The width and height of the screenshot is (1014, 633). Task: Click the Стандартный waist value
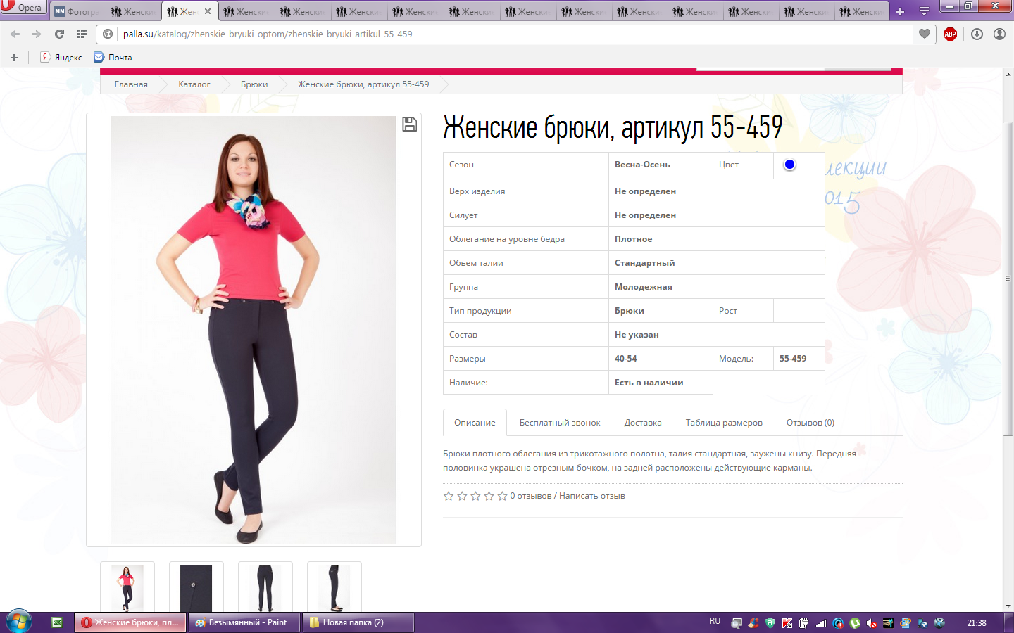(644, 263)
